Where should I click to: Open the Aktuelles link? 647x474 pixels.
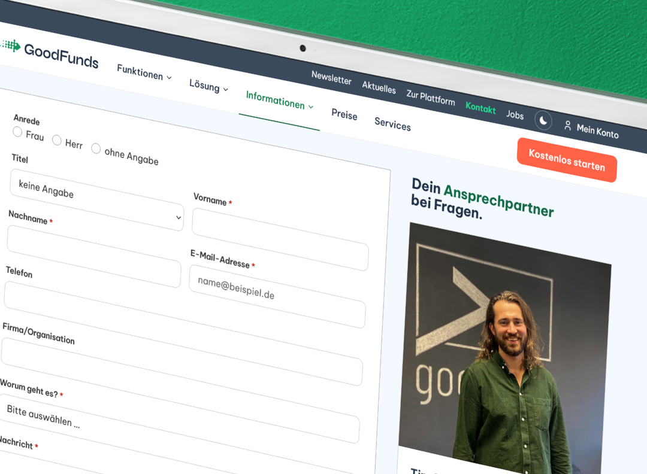click(379, 87)
